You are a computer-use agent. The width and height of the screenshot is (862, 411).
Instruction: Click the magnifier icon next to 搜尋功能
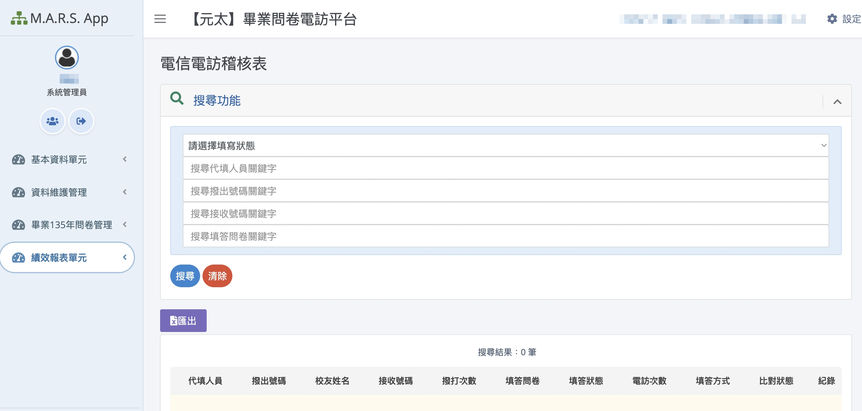point(177,98)
